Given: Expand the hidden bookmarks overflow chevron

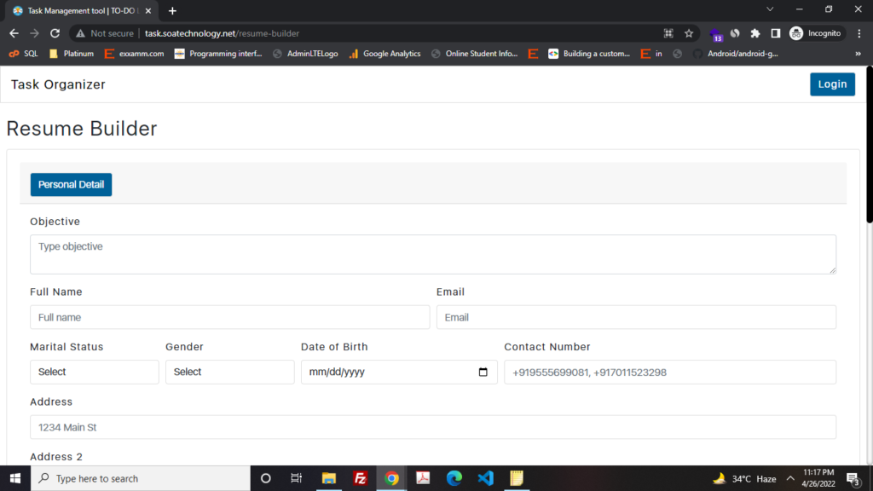Looking at the screenshot, I should click(x=858, y=54).
